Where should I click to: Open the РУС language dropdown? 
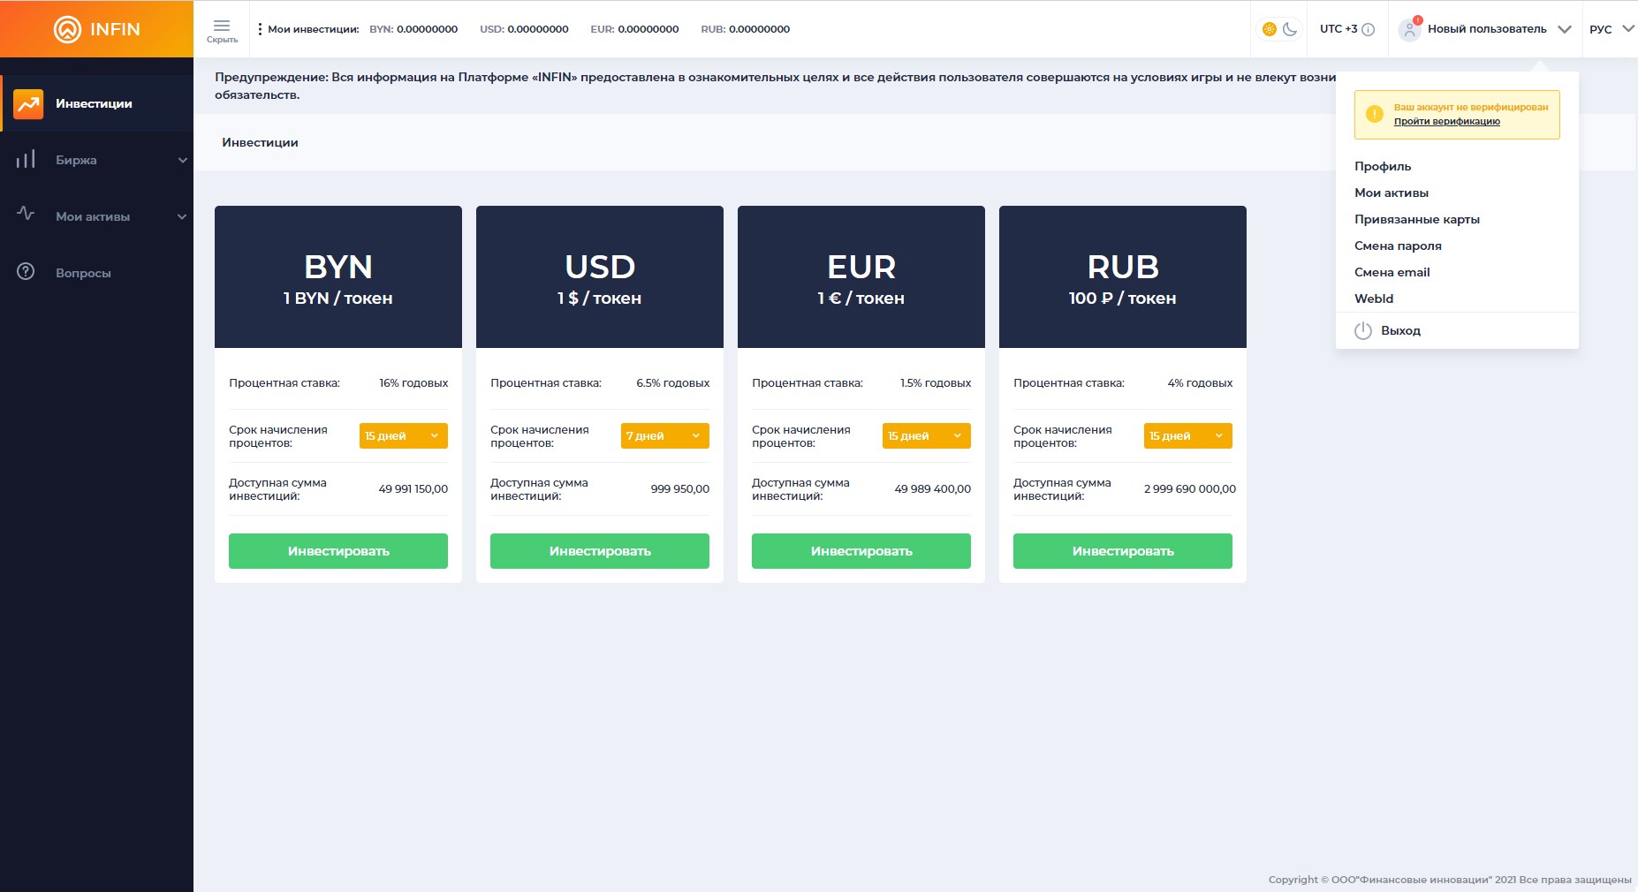1611,29
